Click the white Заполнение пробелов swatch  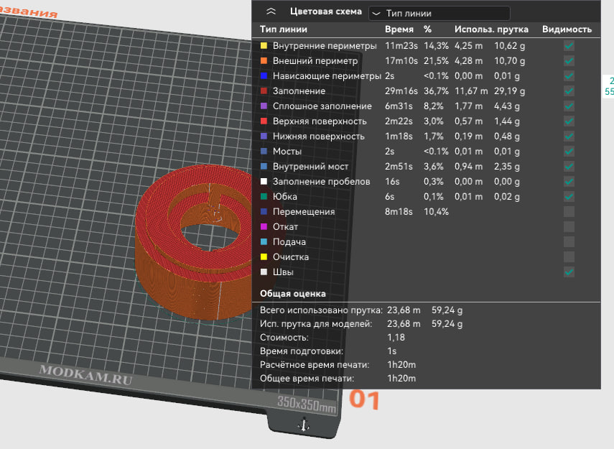point(264,182)
